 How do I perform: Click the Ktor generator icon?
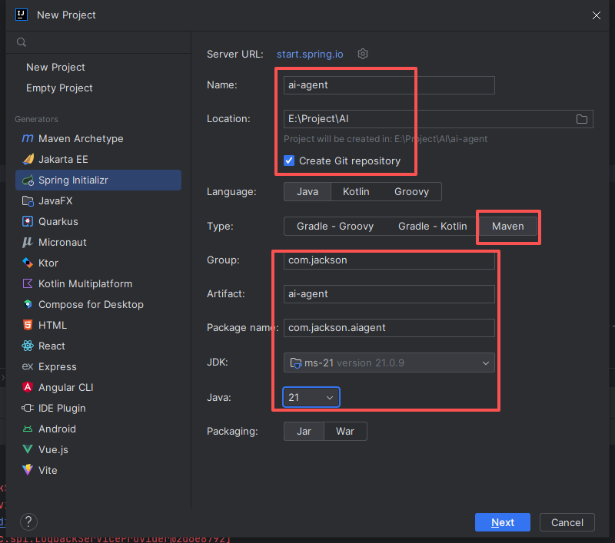coord(28,263)
